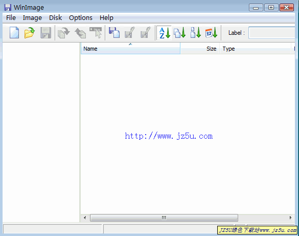Click the Type column header
The width and height of the screenshot is (299, 236).
255,49
